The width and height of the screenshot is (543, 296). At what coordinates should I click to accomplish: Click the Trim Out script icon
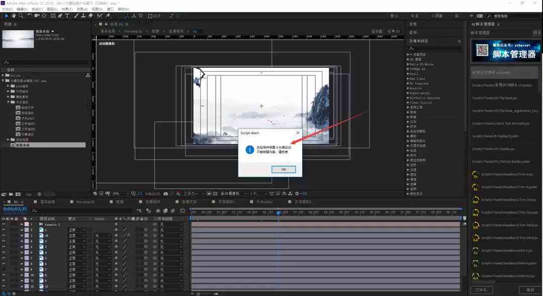coord(475,200)
